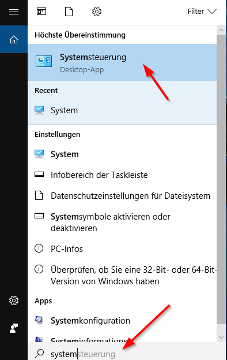The height and width of the screenshot is (360, 227).
Task: Click monitor icon of Einstellungen System
Action: click(x=39, y=154)
